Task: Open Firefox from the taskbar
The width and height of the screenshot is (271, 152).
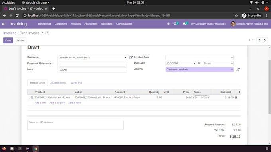Action: pos(4,148)
